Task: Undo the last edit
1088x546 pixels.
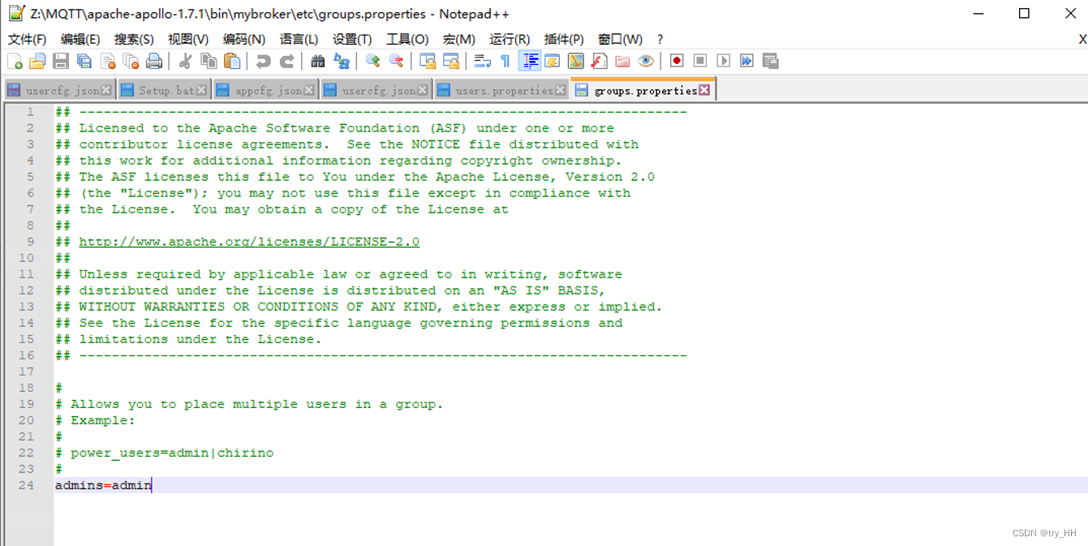Action: 263,61
